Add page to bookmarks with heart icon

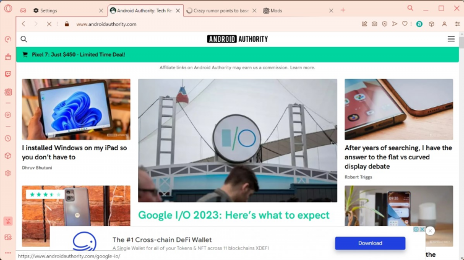[405, 24]
